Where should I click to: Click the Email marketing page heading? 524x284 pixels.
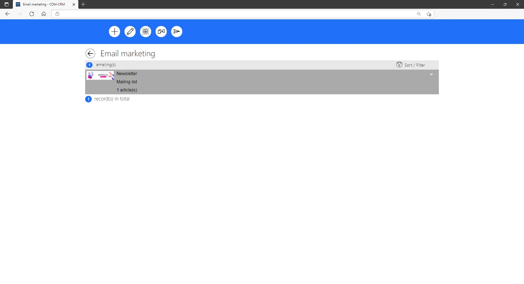pyautogui.click(x=128, y=54)
